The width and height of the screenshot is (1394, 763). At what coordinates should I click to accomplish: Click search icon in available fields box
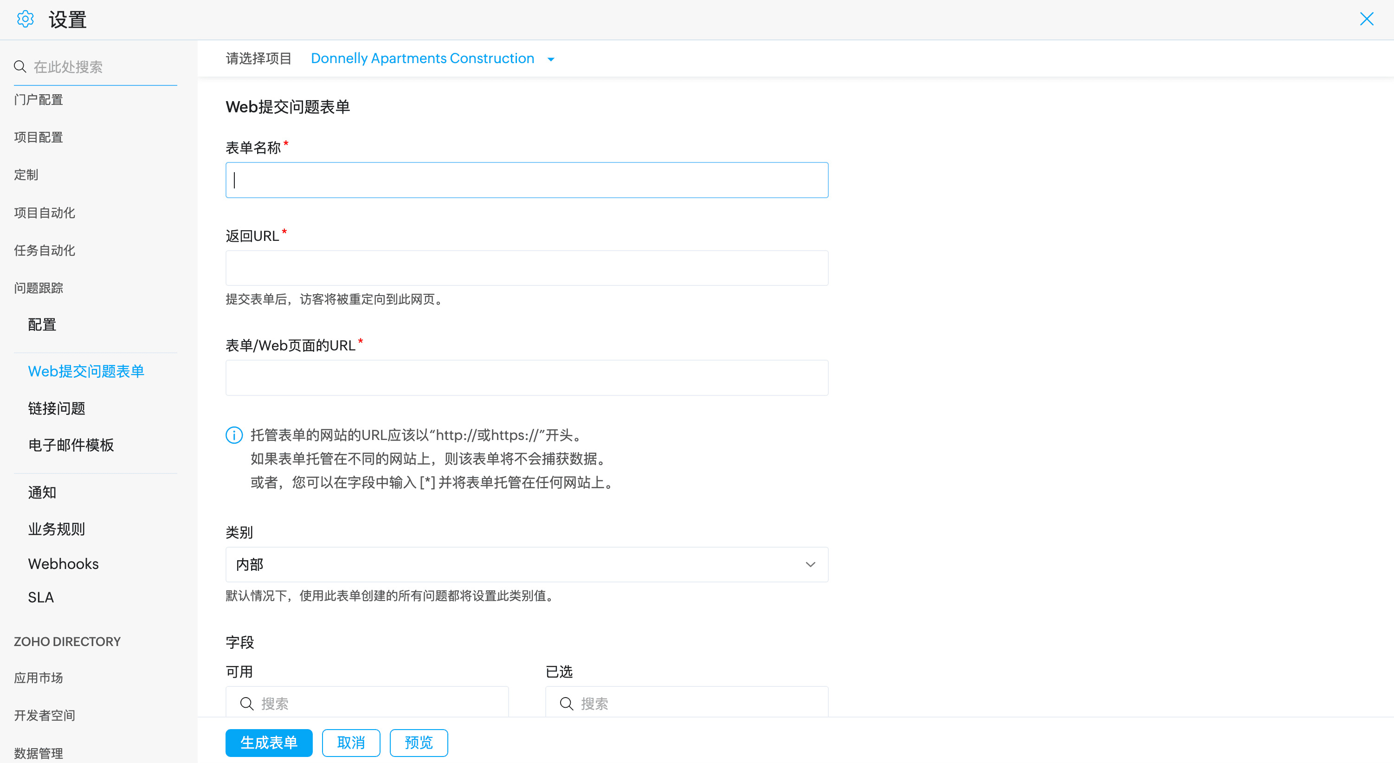[x=247, y=704]
